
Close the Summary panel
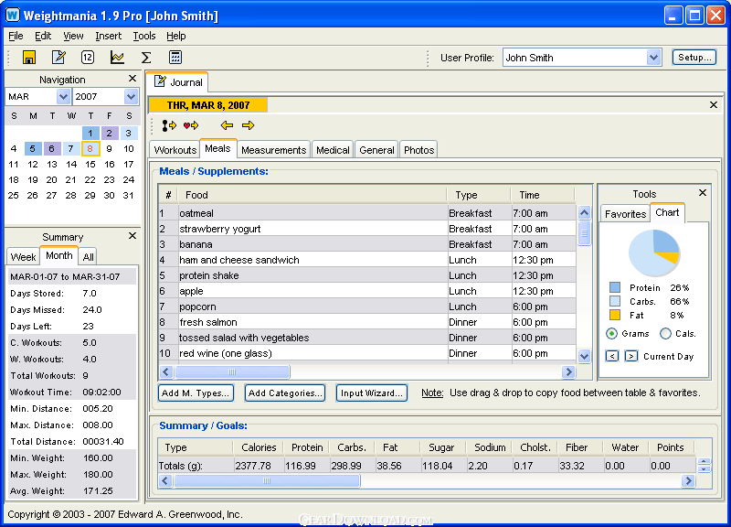tap(132, 236)
